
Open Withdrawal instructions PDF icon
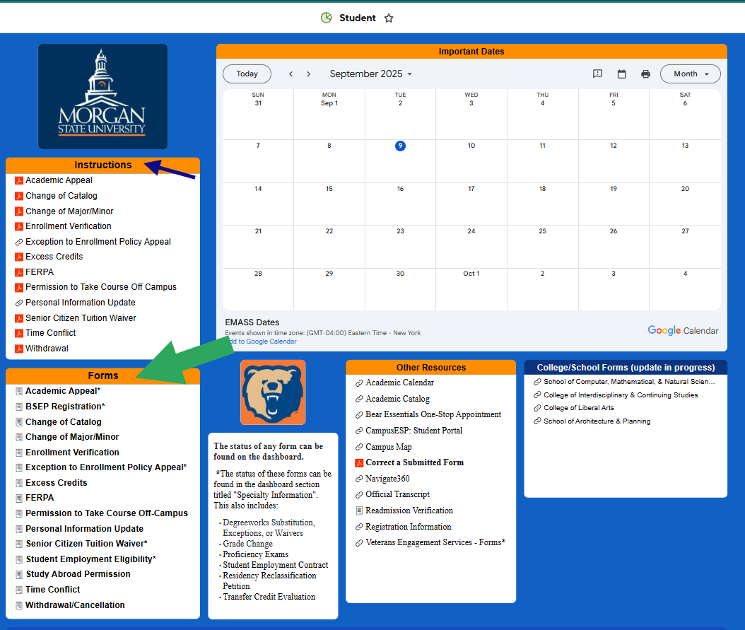[19, 349]
